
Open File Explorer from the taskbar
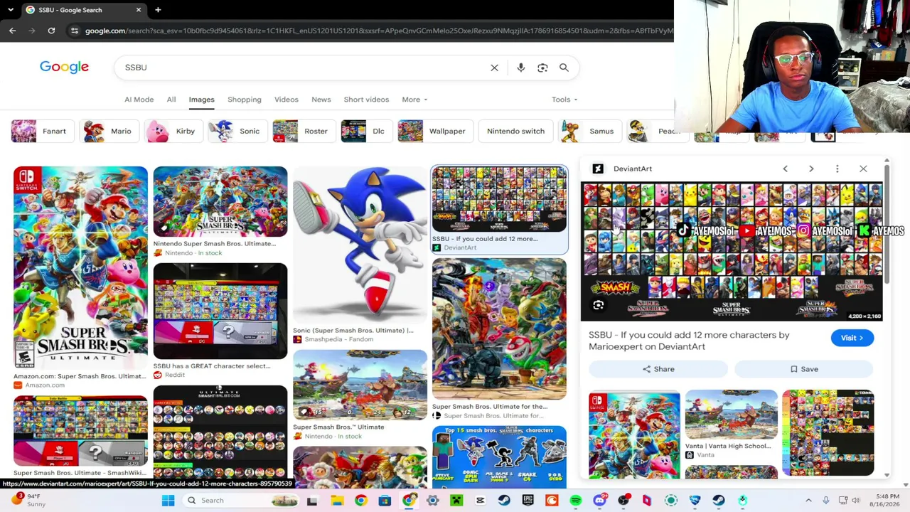(x=337, y=501)
